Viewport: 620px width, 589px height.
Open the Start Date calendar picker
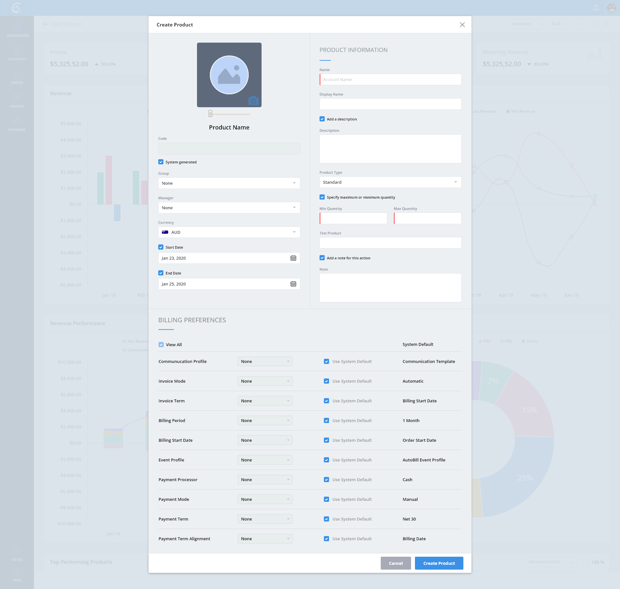coord(293,258)
